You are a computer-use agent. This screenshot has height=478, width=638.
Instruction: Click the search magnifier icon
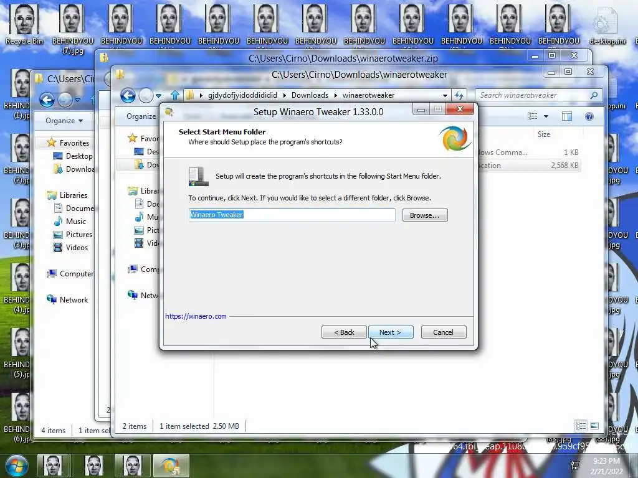point(594,95)
